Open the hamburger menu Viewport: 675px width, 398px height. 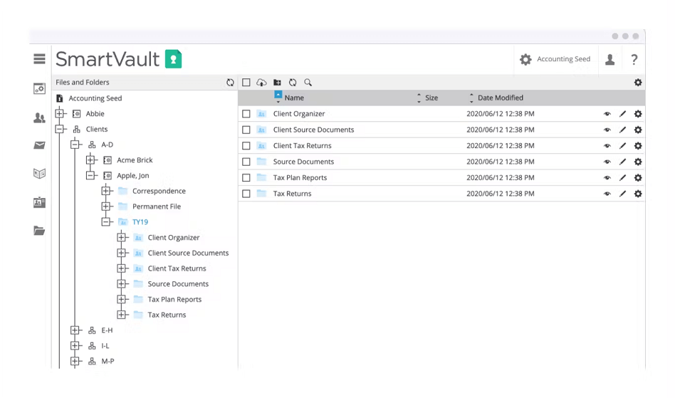39,59
